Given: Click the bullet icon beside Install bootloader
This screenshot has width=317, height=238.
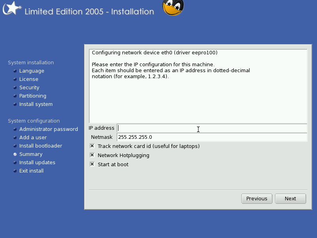Looking at the screenshot, I should 15,146.
